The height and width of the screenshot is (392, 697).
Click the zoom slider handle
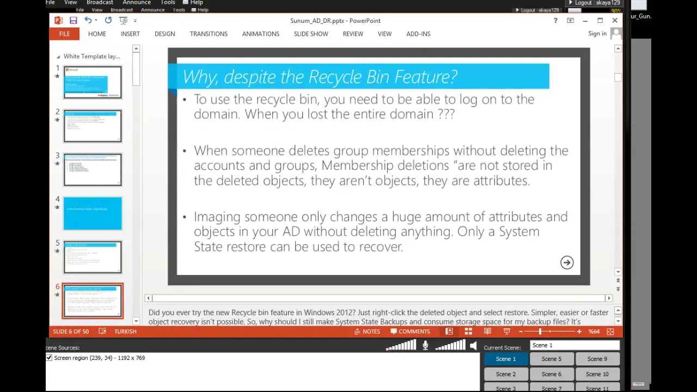click(x=540, y=332)
